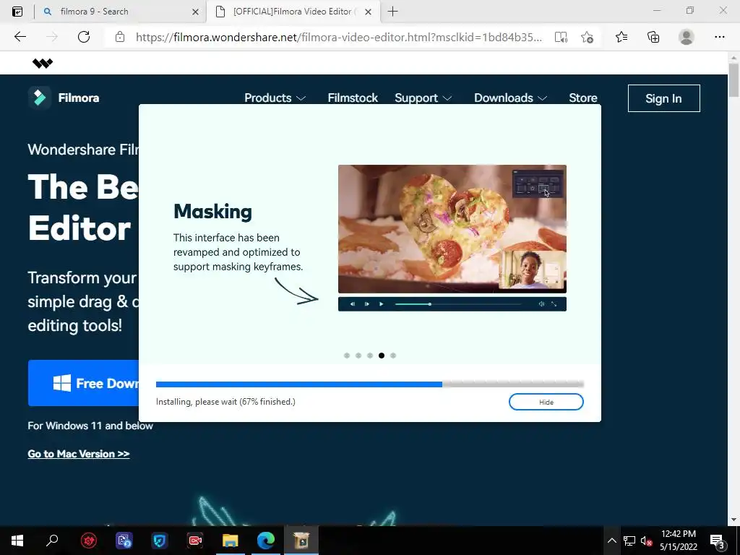The width and height of the screenshot is (740, 555).
Task: Open the tab actions menu icon
Action: point(17,12)
